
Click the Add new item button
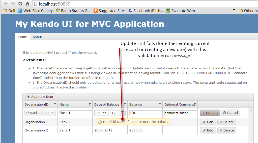coord(40,97)
